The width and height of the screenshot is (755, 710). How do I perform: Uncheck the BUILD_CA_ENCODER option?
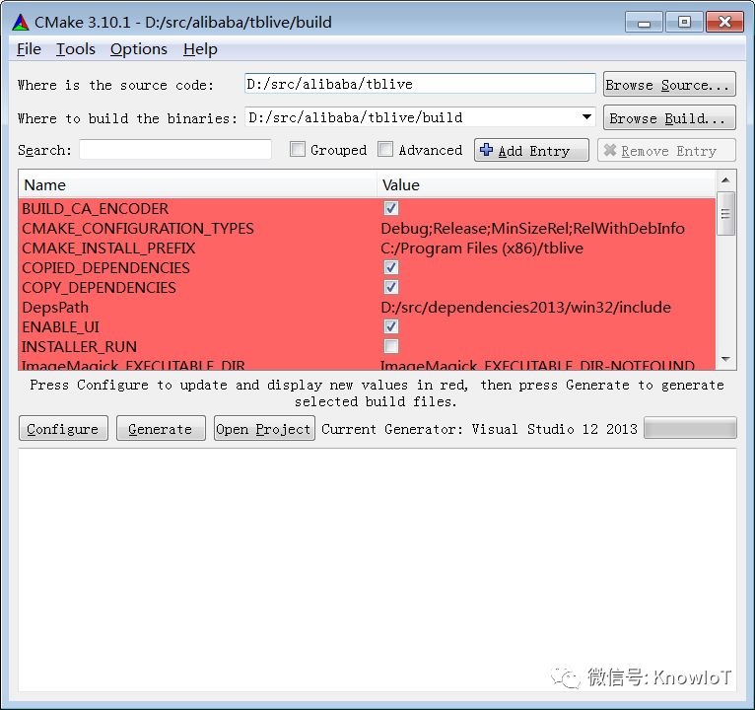(391, 208)
